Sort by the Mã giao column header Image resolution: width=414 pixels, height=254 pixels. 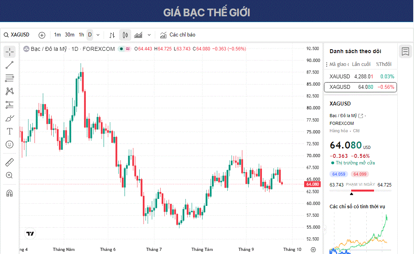[x=339, y=64]
